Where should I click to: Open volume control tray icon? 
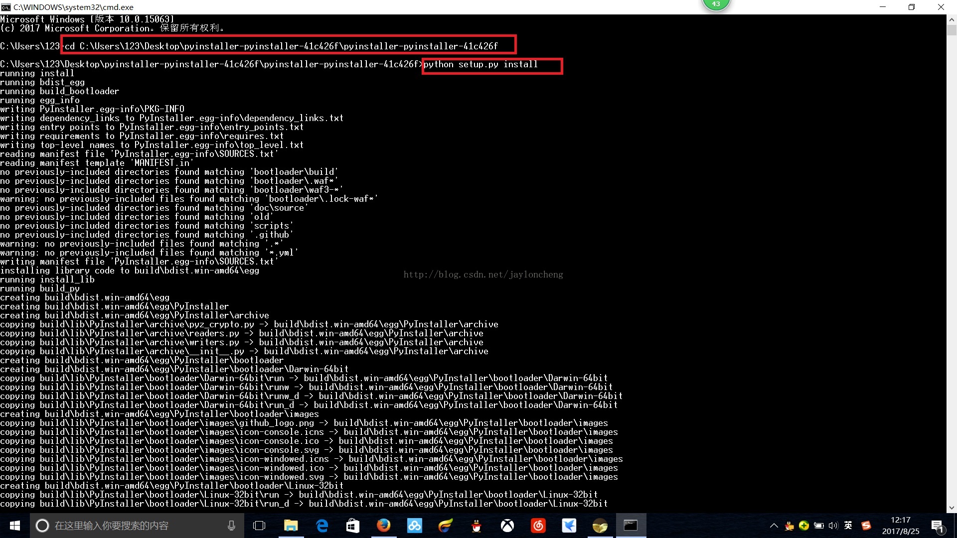tap(833, 526)
